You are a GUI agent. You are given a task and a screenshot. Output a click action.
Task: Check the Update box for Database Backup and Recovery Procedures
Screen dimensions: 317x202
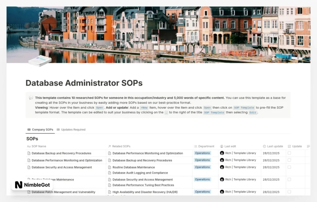point(289,153)
